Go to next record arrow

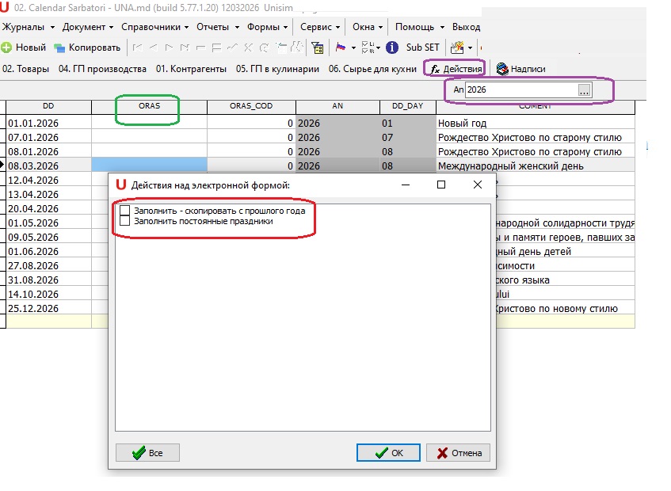(169, 48)
